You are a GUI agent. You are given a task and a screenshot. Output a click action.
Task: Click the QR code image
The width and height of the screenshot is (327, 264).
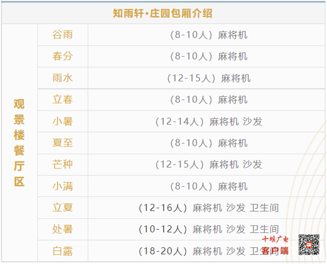309,245
